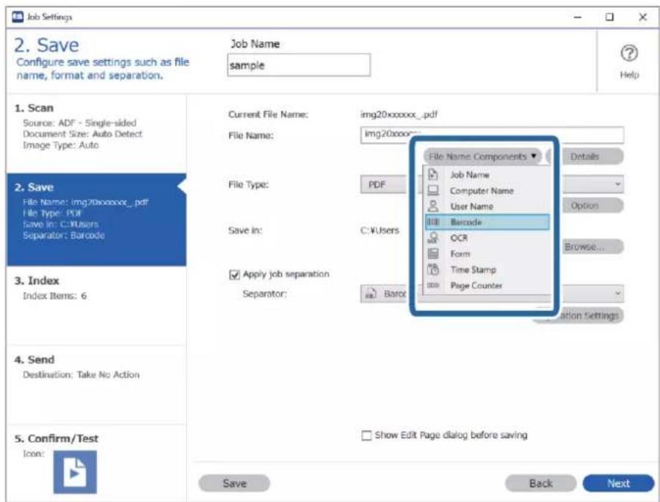Click the Index Items: 6 text

[55, 296]
